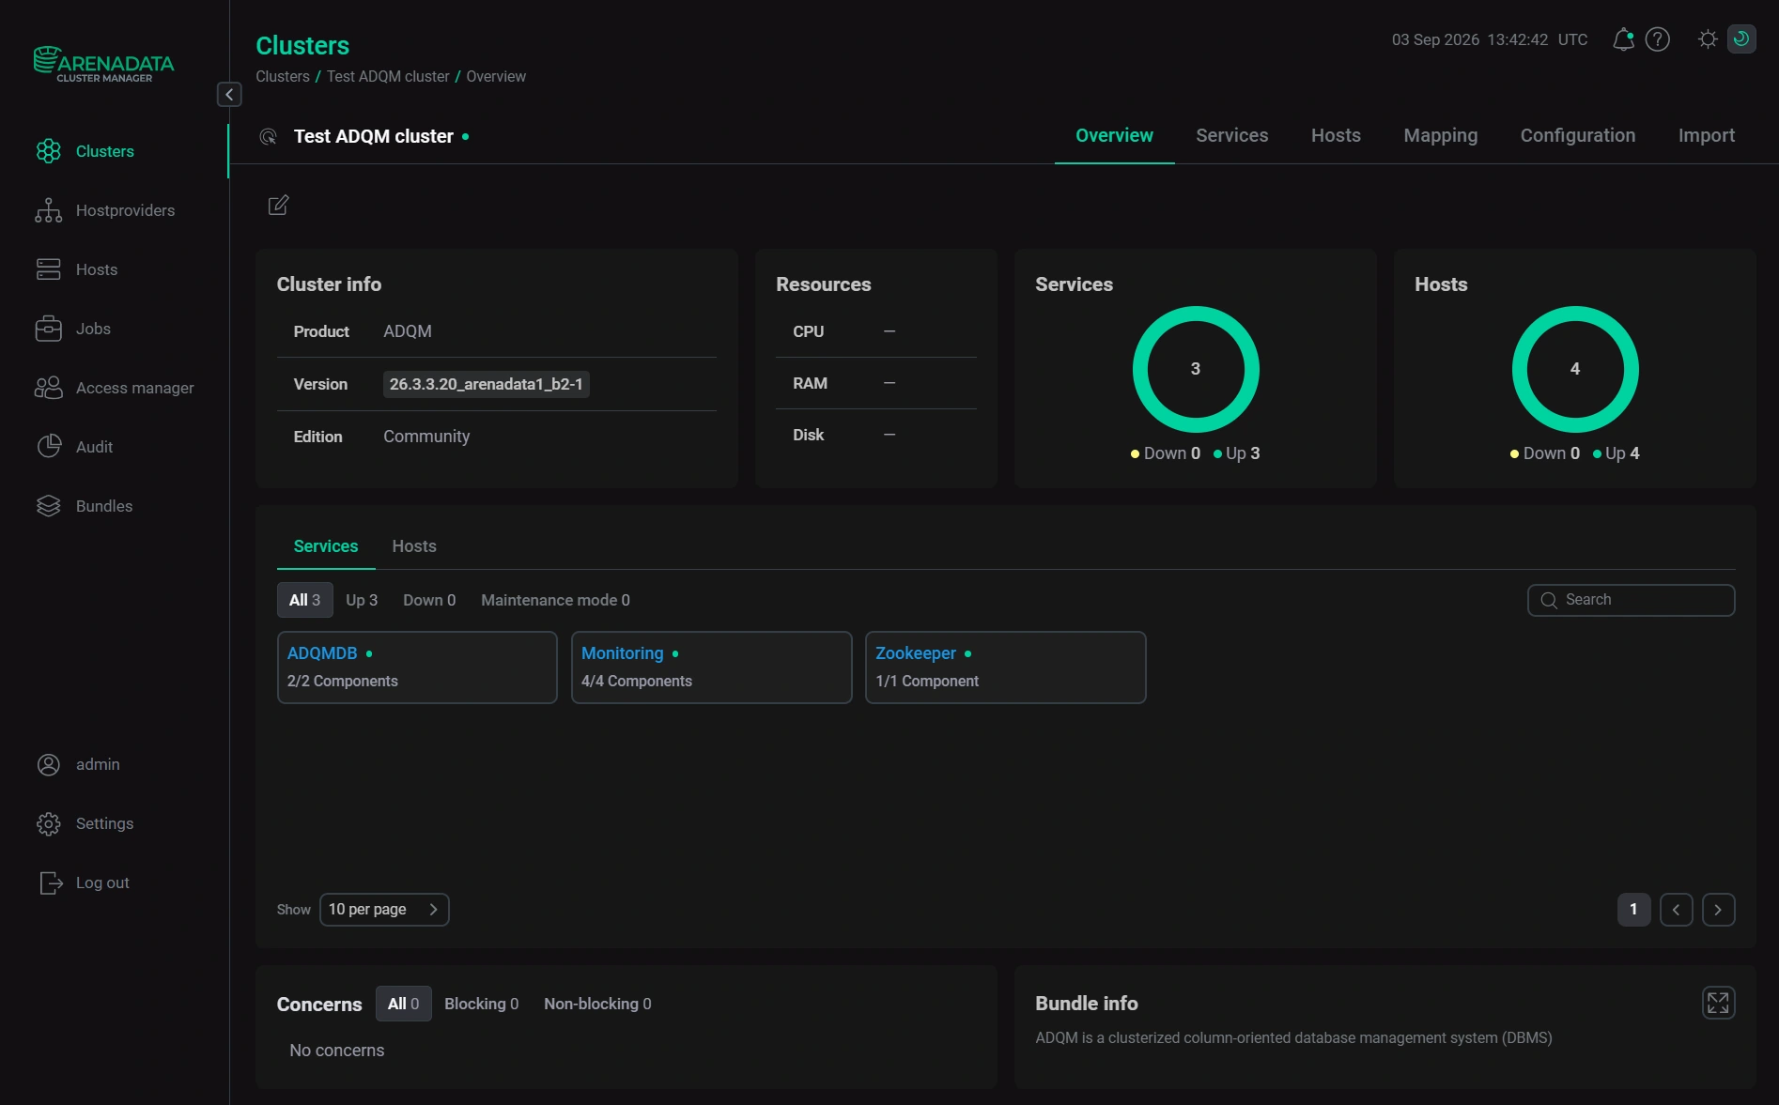Filter services by Up 3
Viewport: 1779px width, 1105px height.
click(x=362, y=600)
